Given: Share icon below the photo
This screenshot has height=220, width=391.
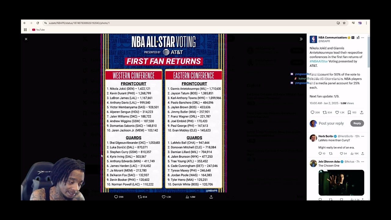Looking at the screenshot, I should 211,197.
